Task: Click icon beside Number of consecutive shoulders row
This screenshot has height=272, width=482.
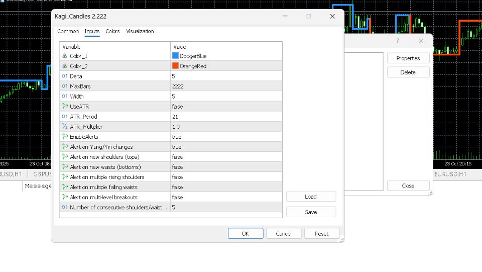Action: coord(65,207)
